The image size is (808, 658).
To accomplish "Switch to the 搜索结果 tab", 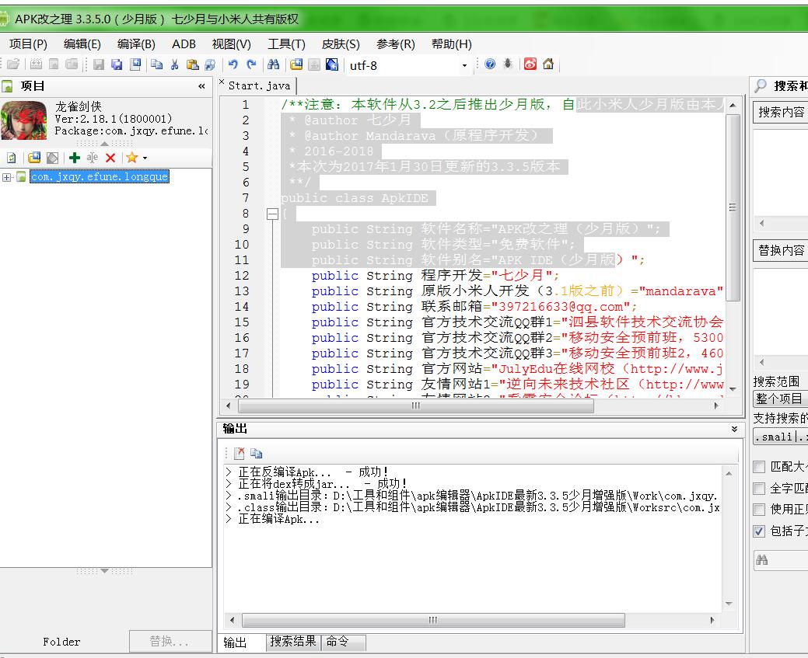I will pyautogui.click(x=293, y=642).
